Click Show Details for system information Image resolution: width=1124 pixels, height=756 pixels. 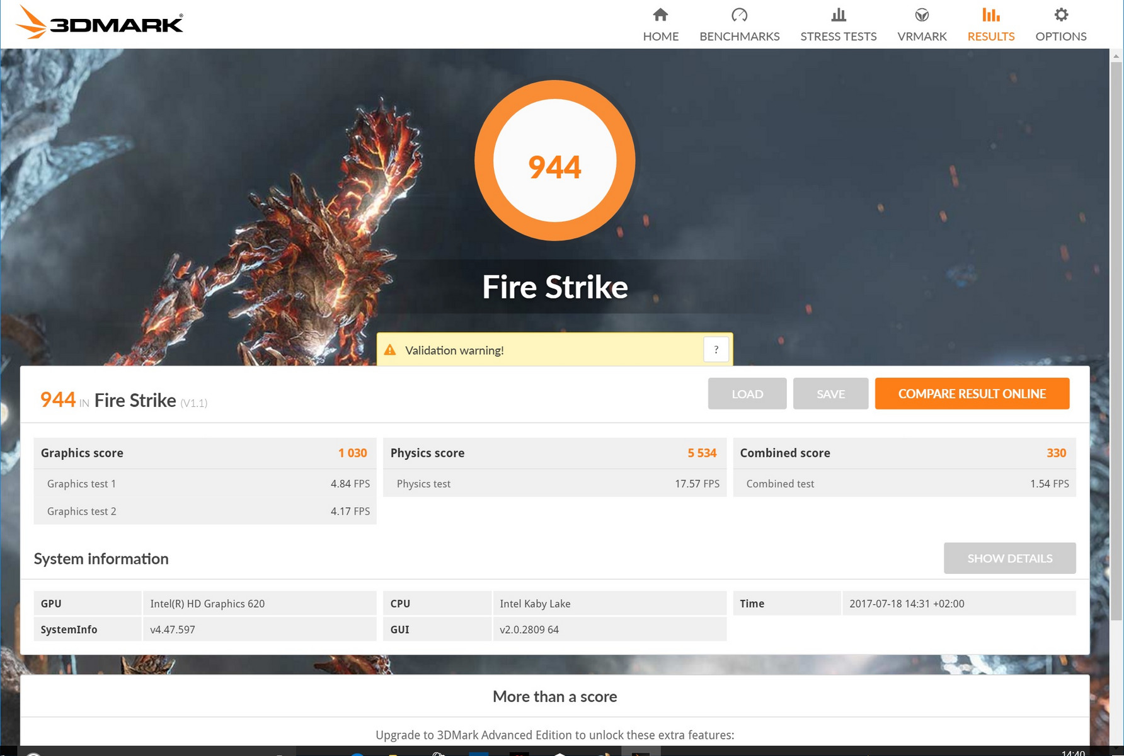click(x=1009, y=558)
